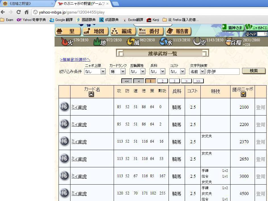Click the address bar URL yahoo-mbga.jp
This screenshot has width=268, height=201.
[72, 12]
